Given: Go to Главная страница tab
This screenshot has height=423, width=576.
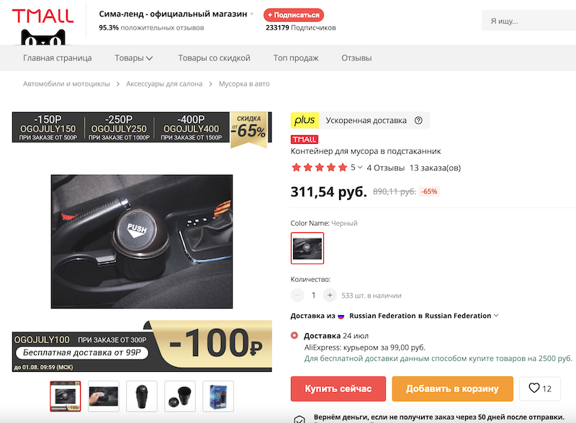Looking at the screenshot, I should [x=58, y=58].
